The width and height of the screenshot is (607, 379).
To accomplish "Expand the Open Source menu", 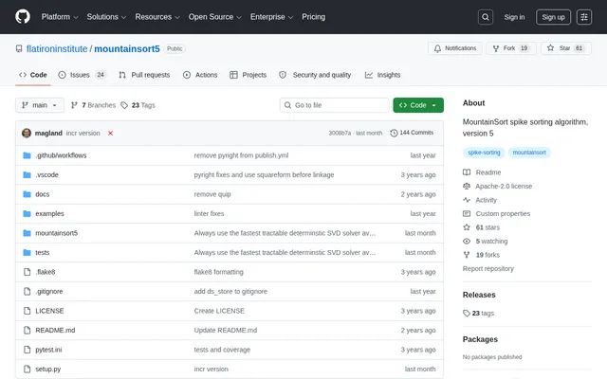I will (x=215, y=17).
